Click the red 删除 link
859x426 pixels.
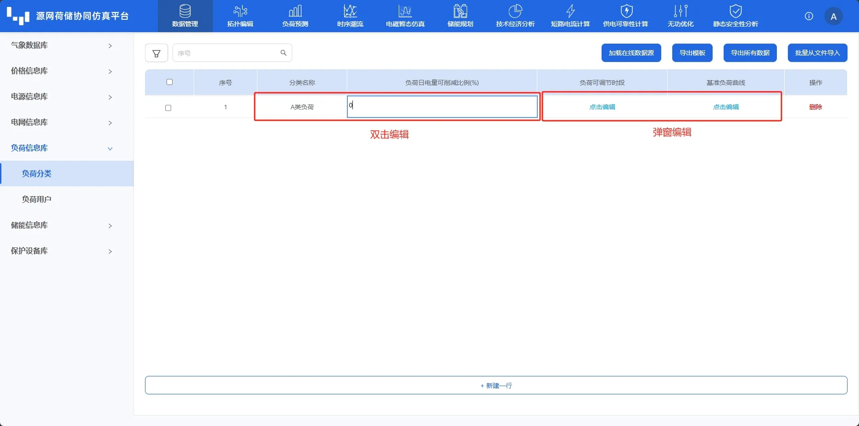[x=815, y=107]
